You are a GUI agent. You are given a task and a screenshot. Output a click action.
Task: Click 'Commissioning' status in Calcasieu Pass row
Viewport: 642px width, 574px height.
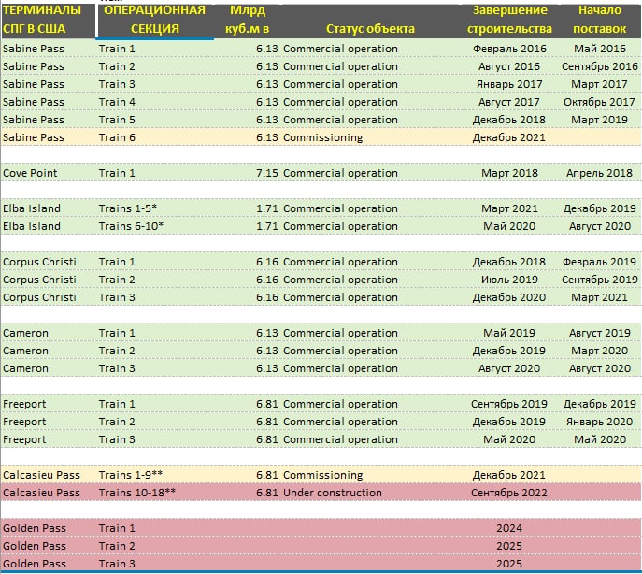pos(323,475)
